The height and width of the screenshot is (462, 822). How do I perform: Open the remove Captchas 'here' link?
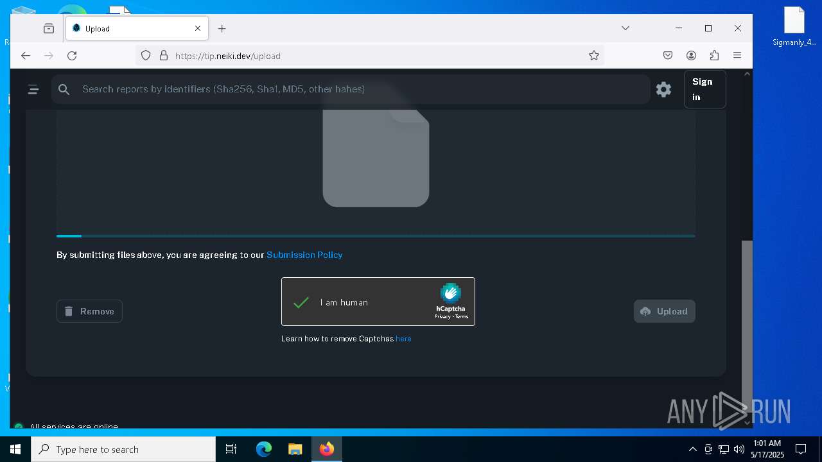pos(403,339)
